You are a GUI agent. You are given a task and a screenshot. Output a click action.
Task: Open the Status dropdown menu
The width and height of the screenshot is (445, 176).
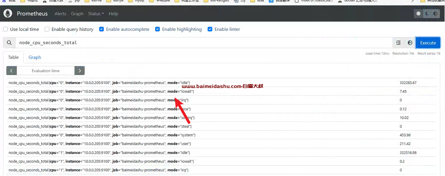coord(96,13)
